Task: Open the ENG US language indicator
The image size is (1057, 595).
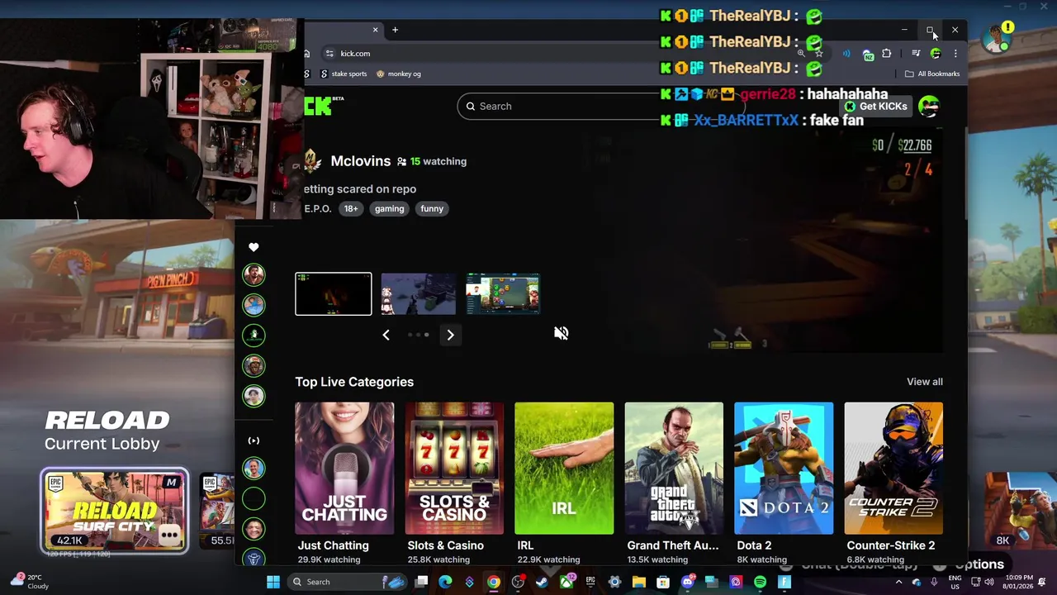Action: click(955, 582)
